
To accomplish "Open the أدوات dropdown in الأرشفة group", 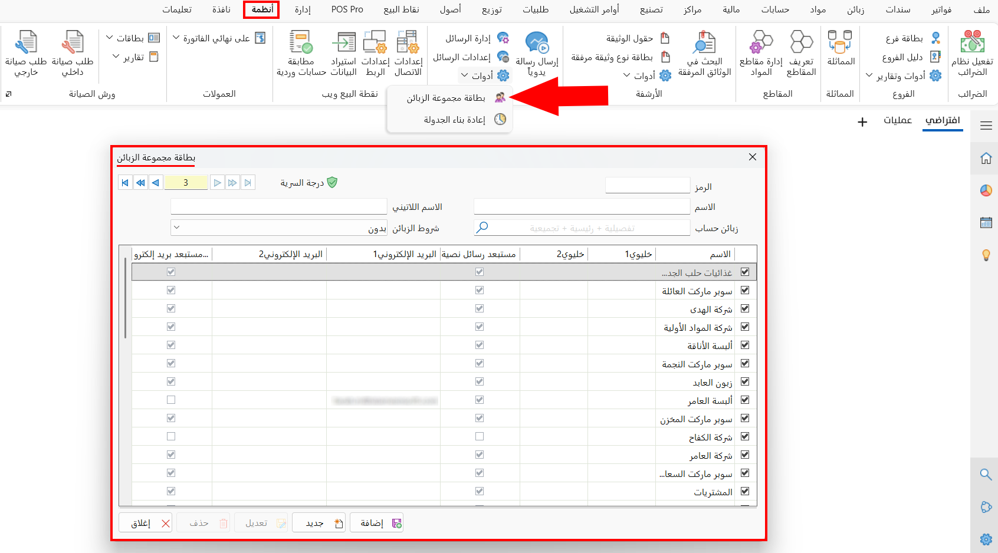I will click(647, 75).
